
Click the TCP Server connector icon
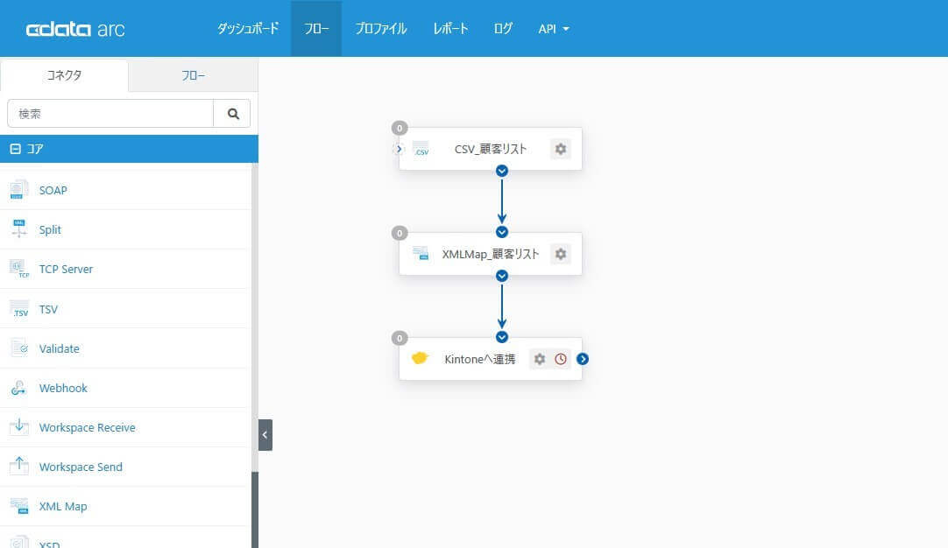click(x=19, y=269)
